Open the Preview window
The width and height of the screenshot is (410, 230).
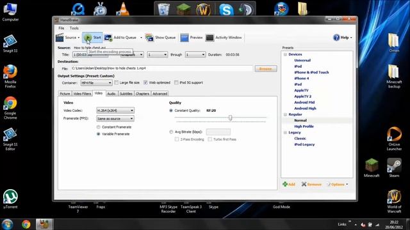tap(192, 38)
